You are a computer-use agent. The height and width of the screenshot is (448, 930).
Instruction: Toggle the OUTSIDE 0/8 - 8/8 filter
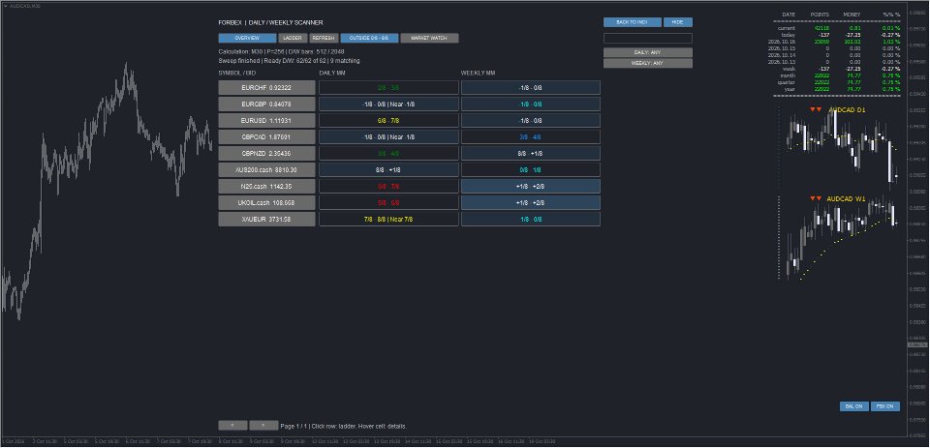click(x=369, y=38)
